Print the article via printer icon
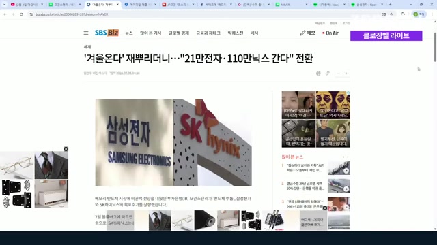This screenshot has width=437, height=245. click(x=318, y=73)
